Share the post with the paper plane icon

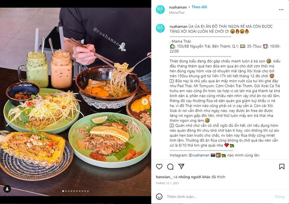(181, 166)
